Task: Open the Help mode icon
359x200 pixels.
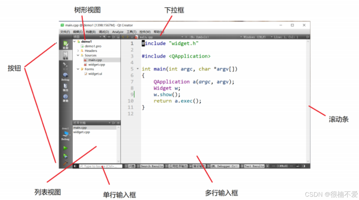Action: [x=65, y=98]
